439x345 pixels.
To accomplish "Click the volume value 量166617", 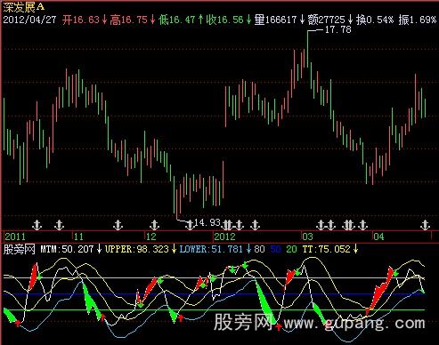I will point(275,20).
